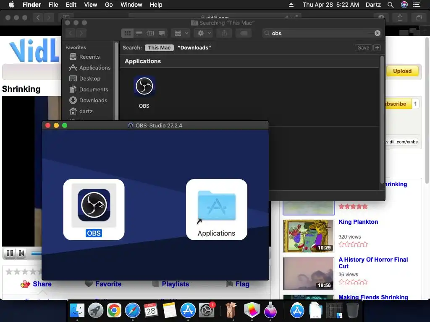430x322 pixels.
Task: Clear the Finder search field text
Action: 378,33
